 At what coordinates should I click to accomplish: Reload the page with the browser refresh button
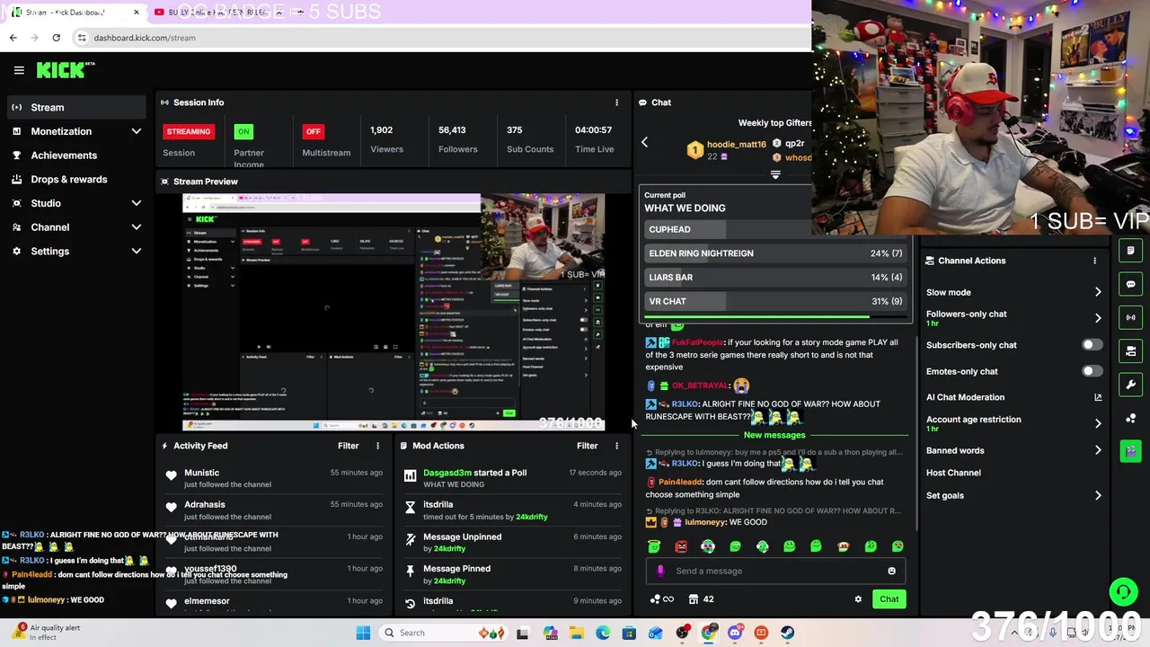56,38
